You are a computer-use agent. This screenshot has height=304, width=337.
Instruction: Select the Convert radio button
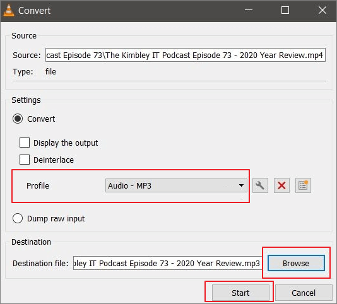click(18, 119)
